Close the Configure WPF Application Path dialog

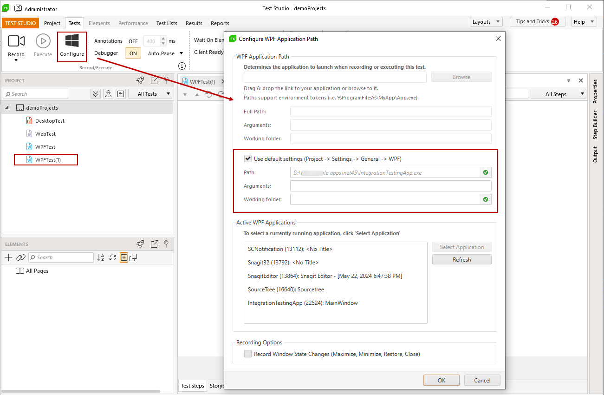tap(498, 39)
